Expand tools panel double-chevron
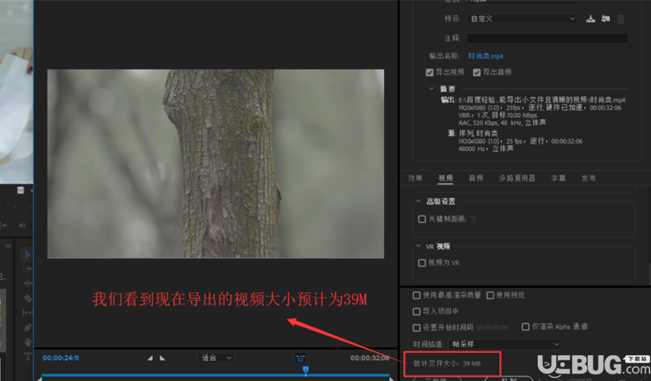The image size is (651, 381). tap(8, 246)
